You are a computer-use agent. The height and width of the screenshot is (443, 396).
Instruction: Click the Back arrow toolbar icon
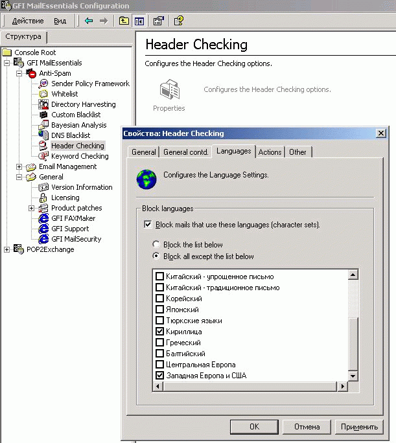pos(89,21)
